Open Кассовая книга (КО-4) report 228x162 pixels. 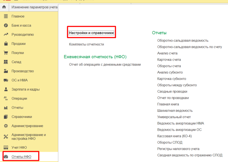pos(174,136)
